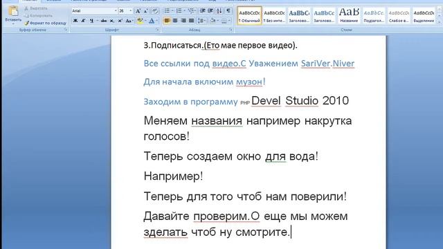This screenshot has height=249, width=443.
Task: Open the Шрифт dialog launcher
Action: pos(157,30)
